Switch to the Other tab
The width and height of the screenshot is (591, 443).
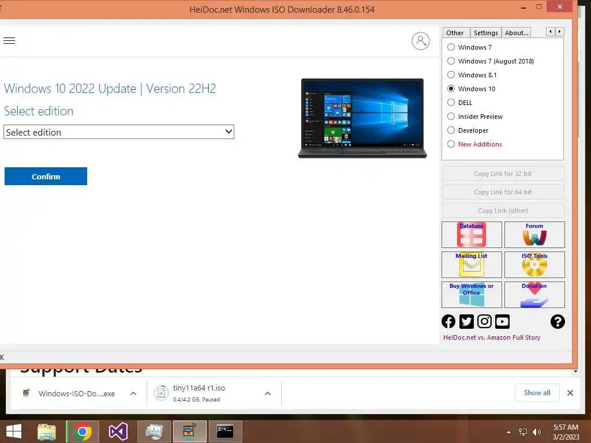(455, 33)
